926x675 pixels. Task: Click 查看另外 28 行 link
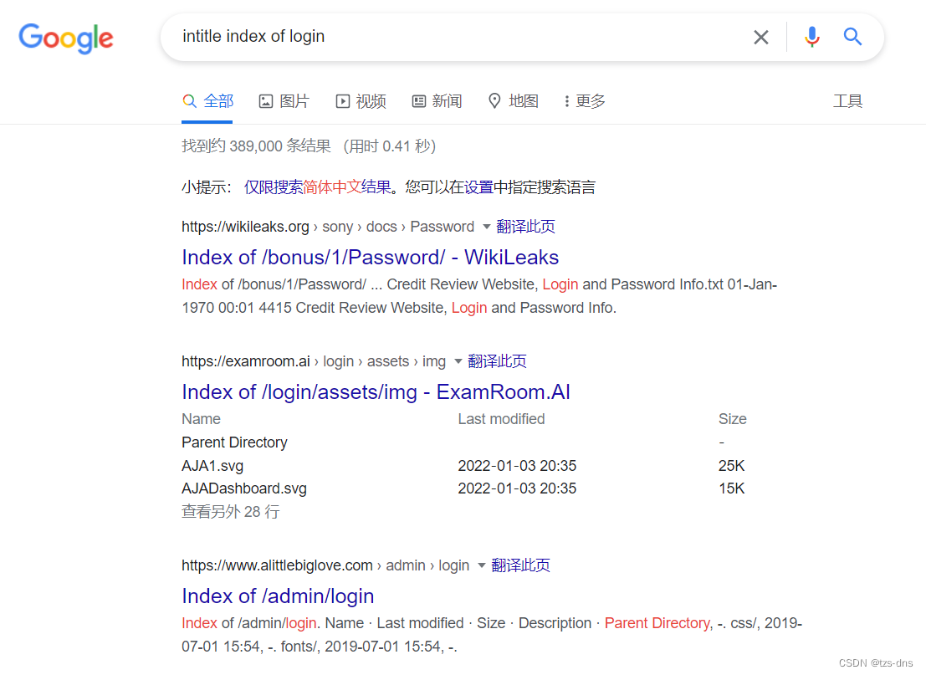[230, 511]
